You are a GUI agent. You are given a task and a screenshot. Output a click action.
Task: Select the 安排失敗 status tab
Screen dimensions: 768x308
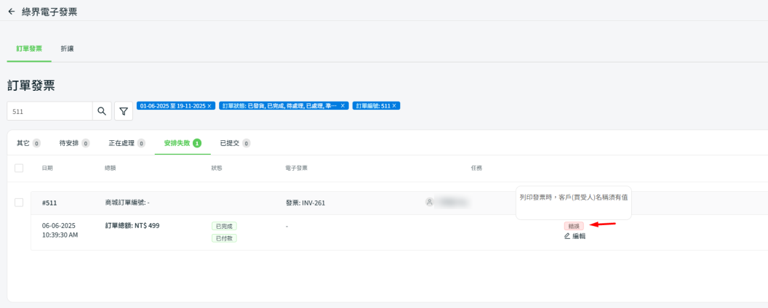click(182, 143)
